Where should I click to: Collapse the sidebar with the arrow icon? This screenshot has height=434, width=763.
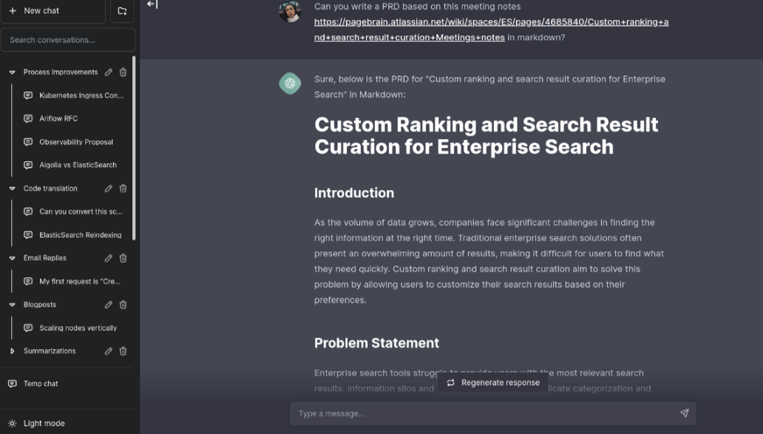[152, 4]
